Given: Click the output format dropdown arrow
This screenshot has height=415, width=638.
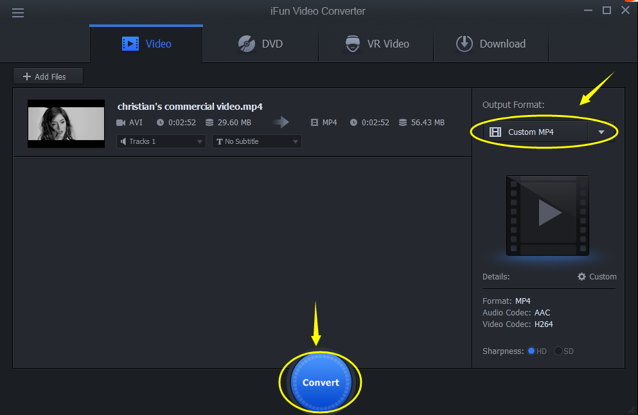Looking at the screenshot, I should coord(601,132).
